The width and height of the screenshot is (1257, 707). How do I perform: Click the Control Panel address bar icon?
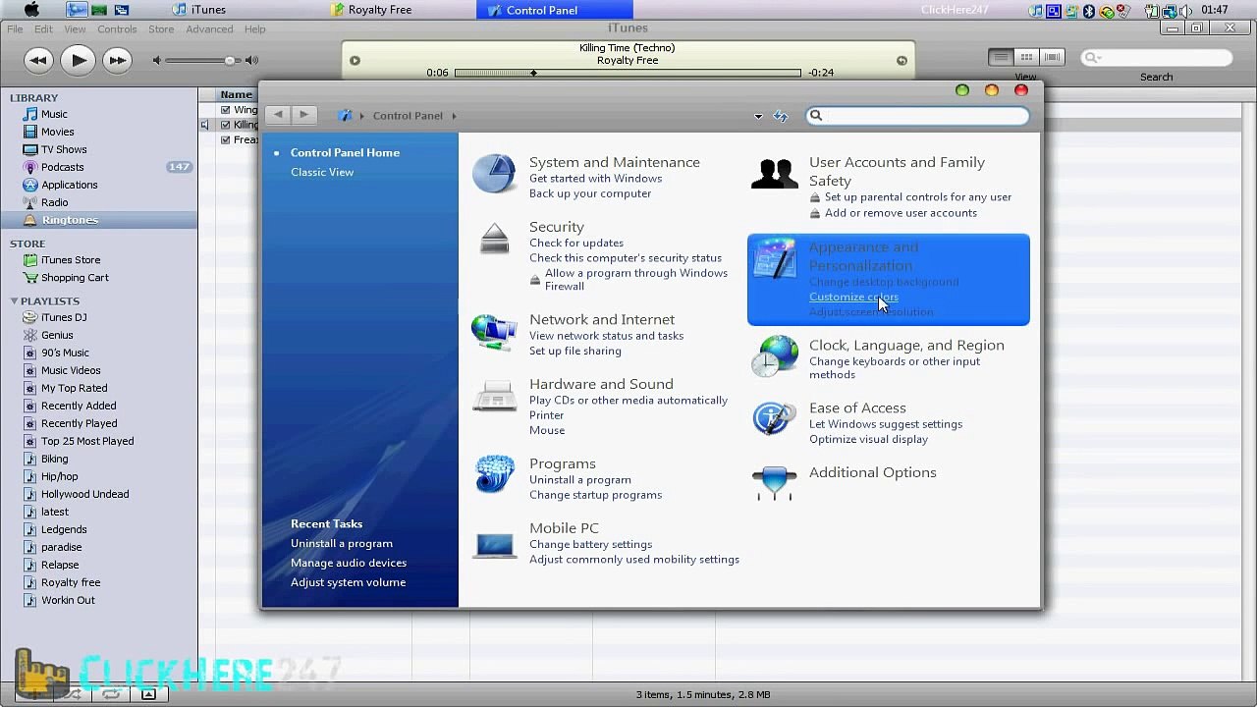point(345,116)
